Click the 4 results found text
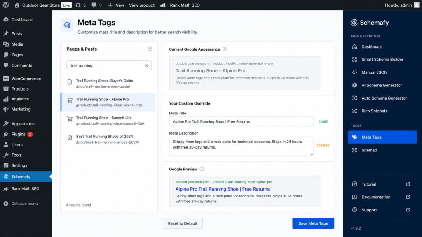Viewport: 422px width, 237px height. (79, 205)
